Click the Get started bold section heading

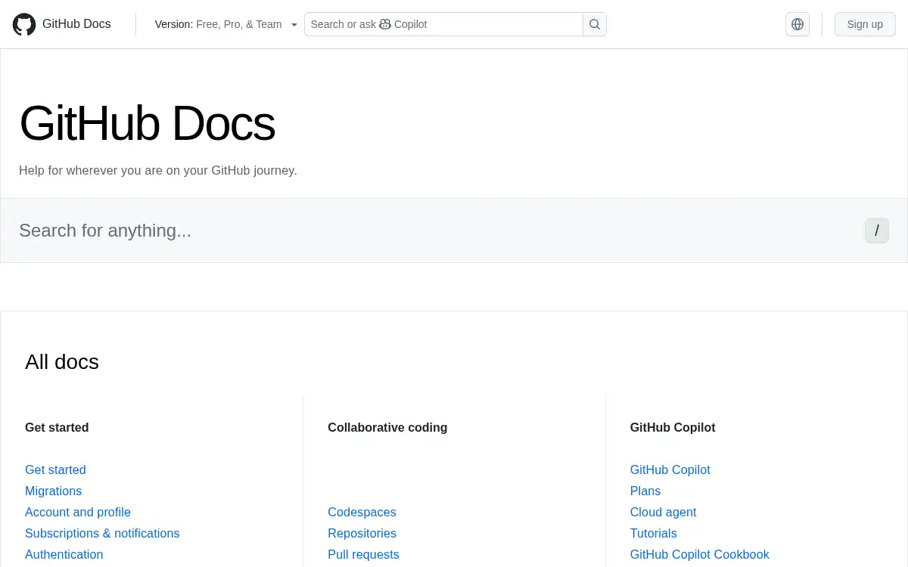[57, 427]
